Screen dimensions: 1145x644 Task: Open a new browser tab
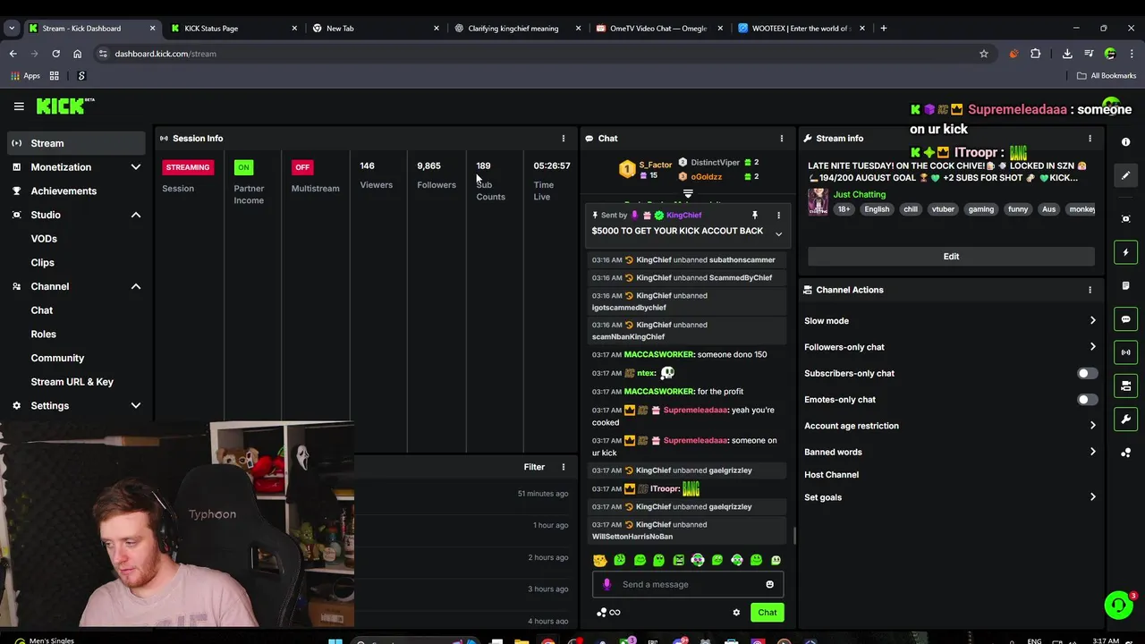883,28
